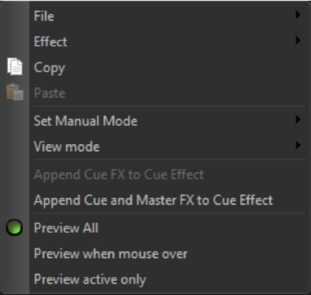Click the Copy pages icon
Screen dimensions: 311x295
[x=15, y=67]
